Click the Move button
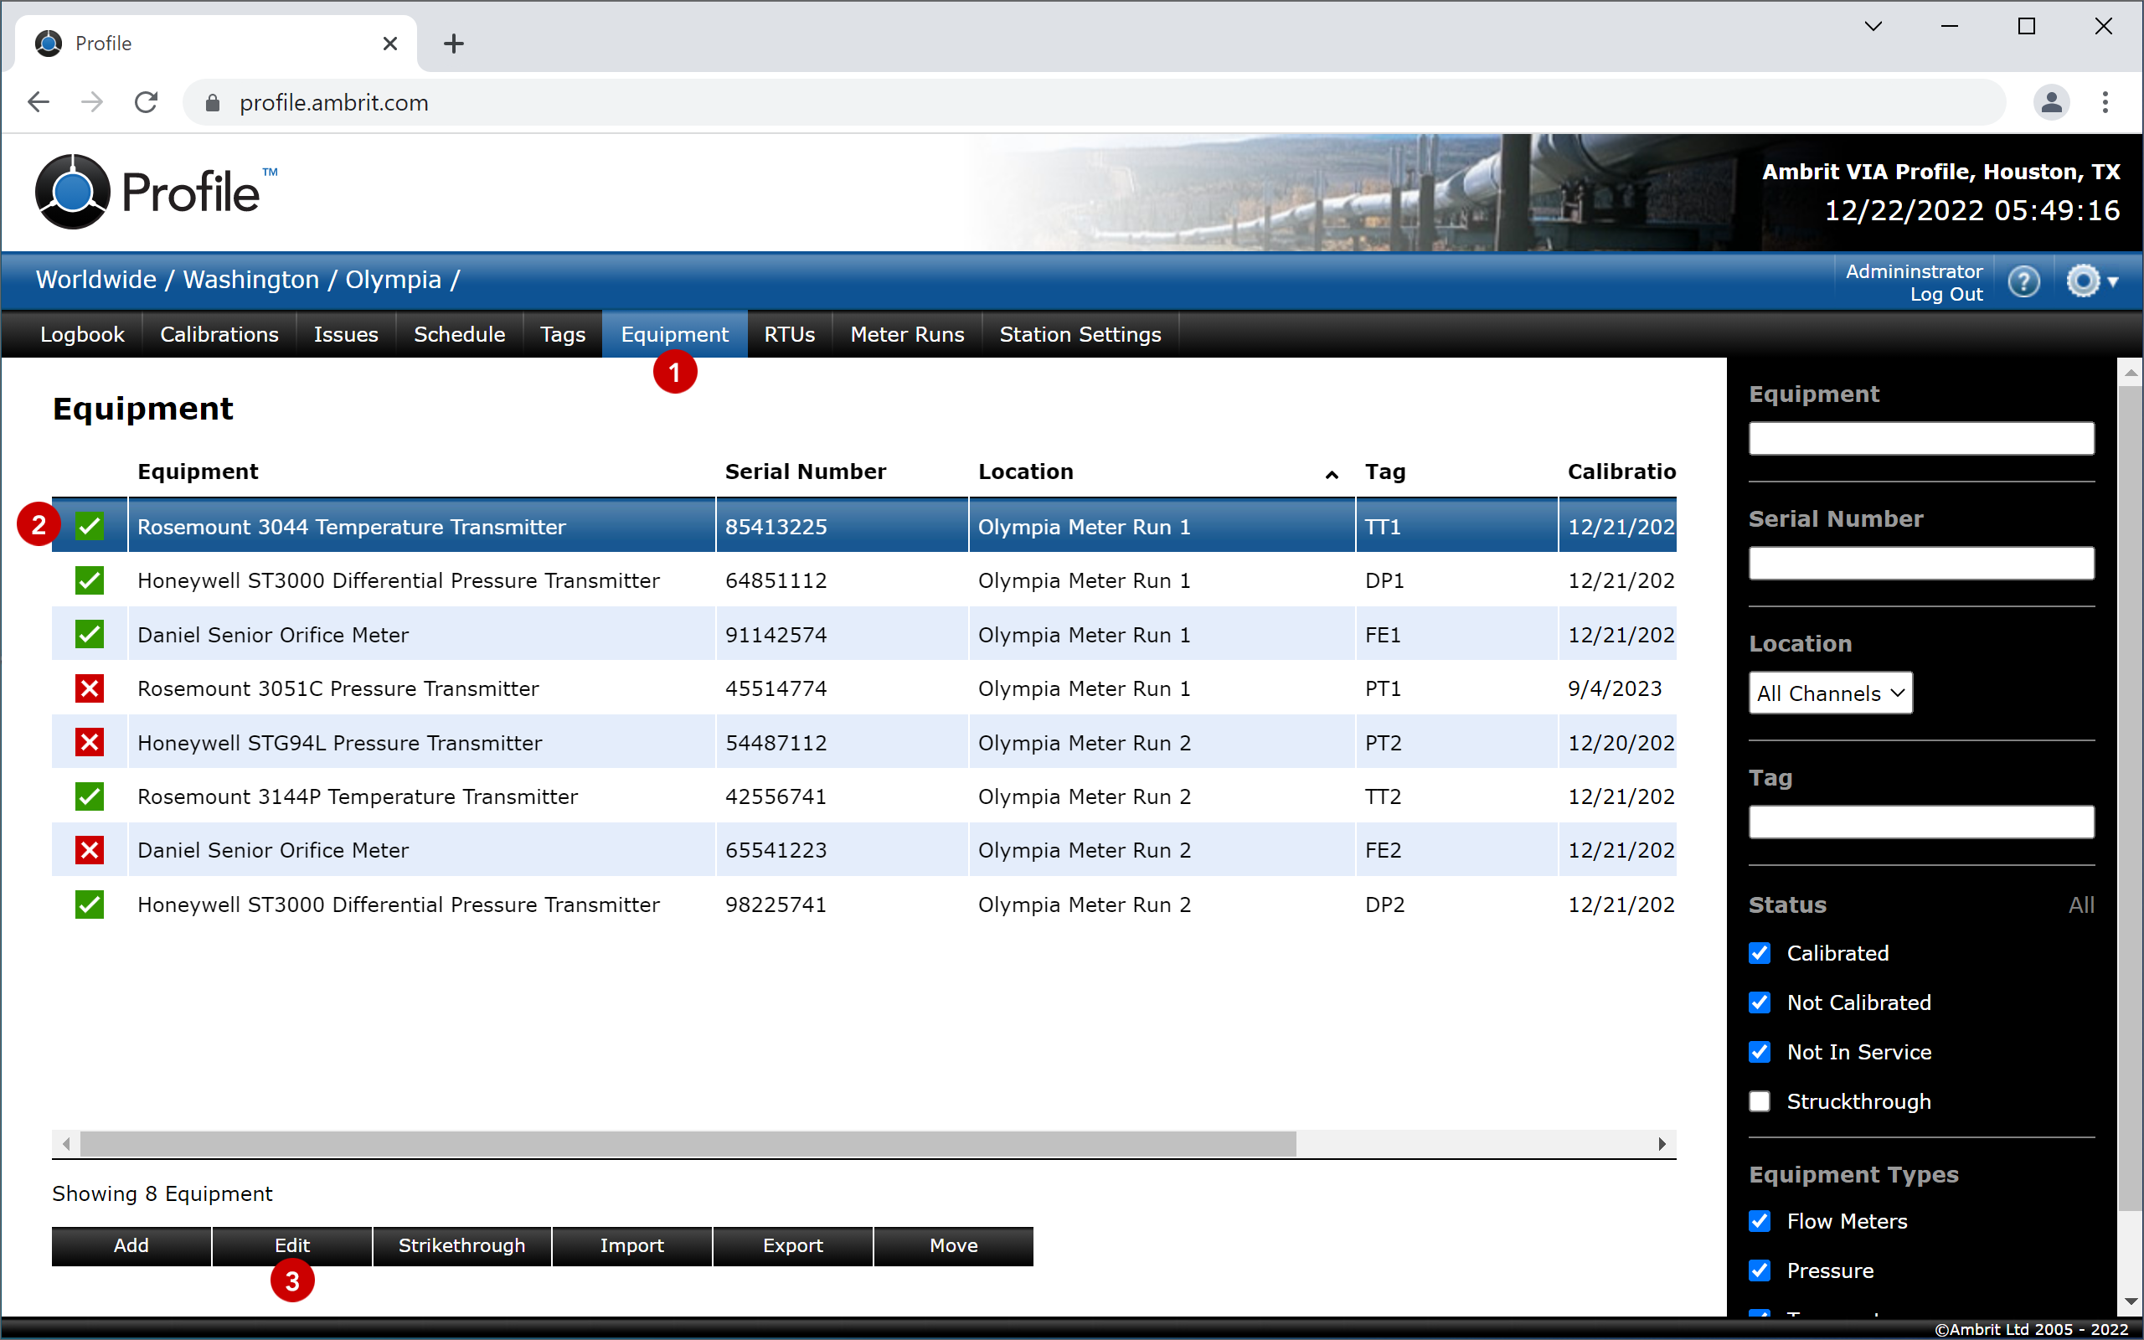The image size is (2144, 1340). tap(953, 1246)
